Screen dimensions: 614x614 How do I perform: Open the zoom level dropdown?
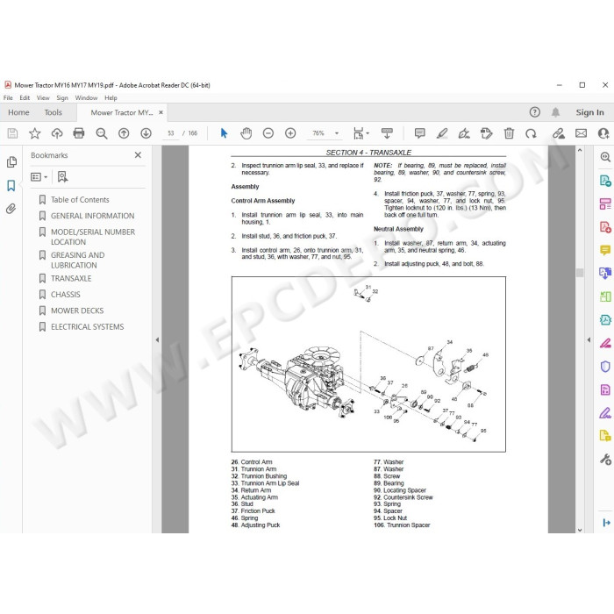coord(337,133)
